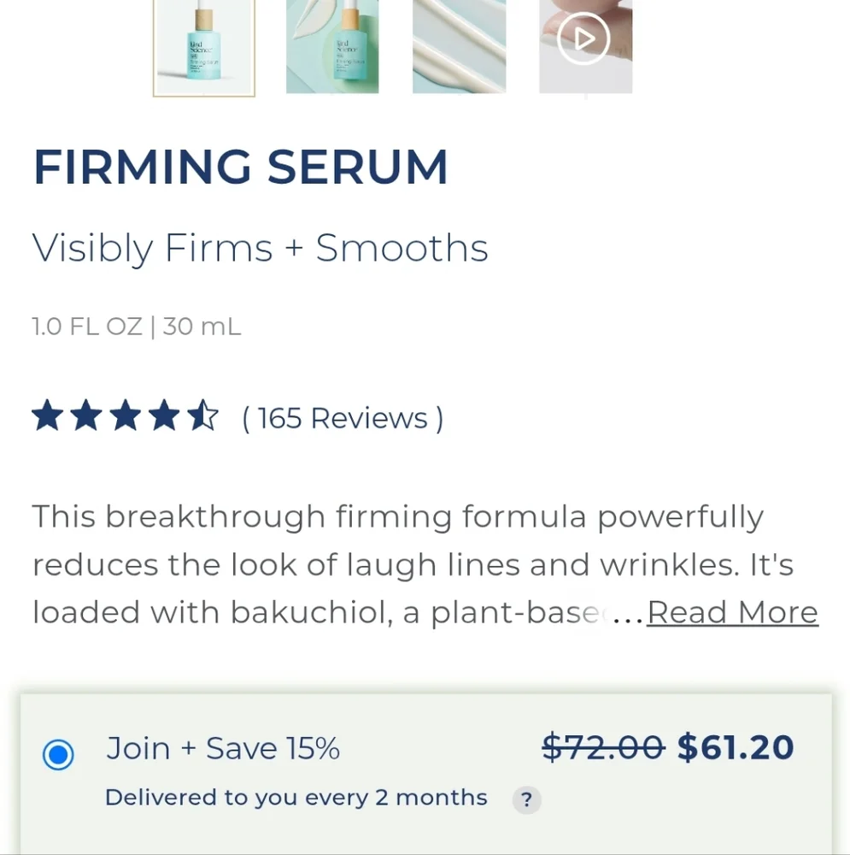Click the FIRMING SERUM product title

[x=240, y=168]
